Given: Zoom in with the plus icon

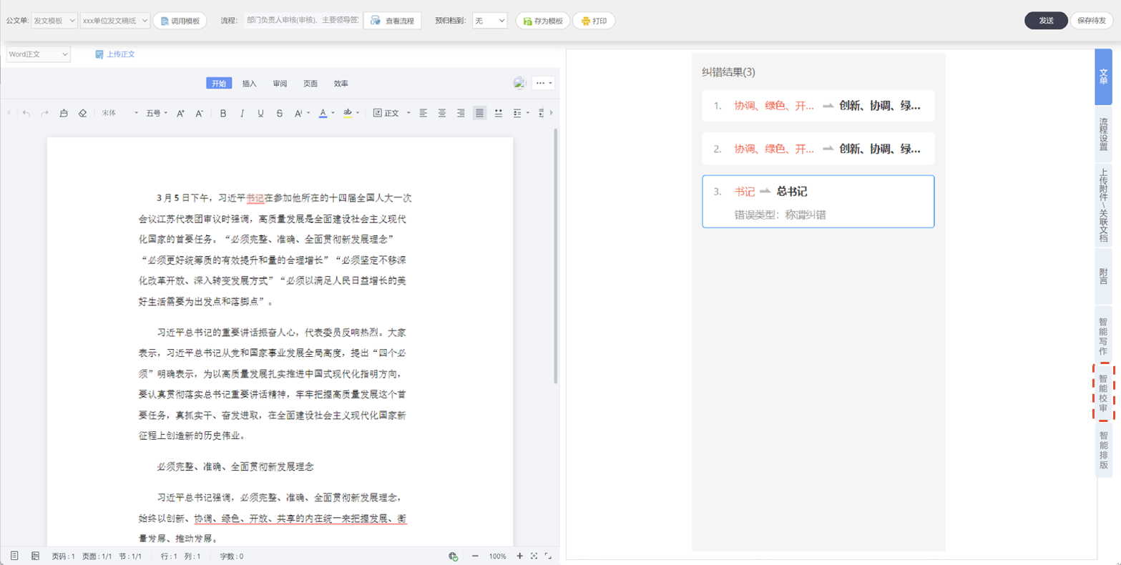Looking at the screenshot, I should [x=519, y=556].
